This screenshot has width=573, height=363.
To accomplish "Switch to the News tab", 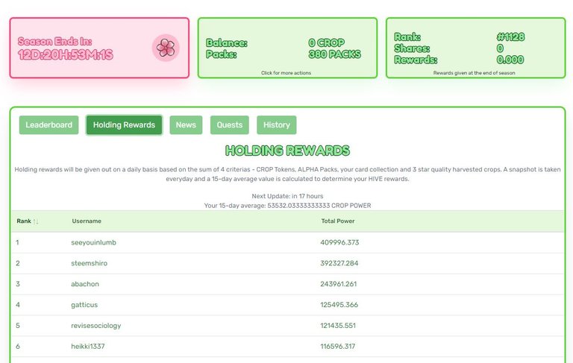I will pos(186,125).
